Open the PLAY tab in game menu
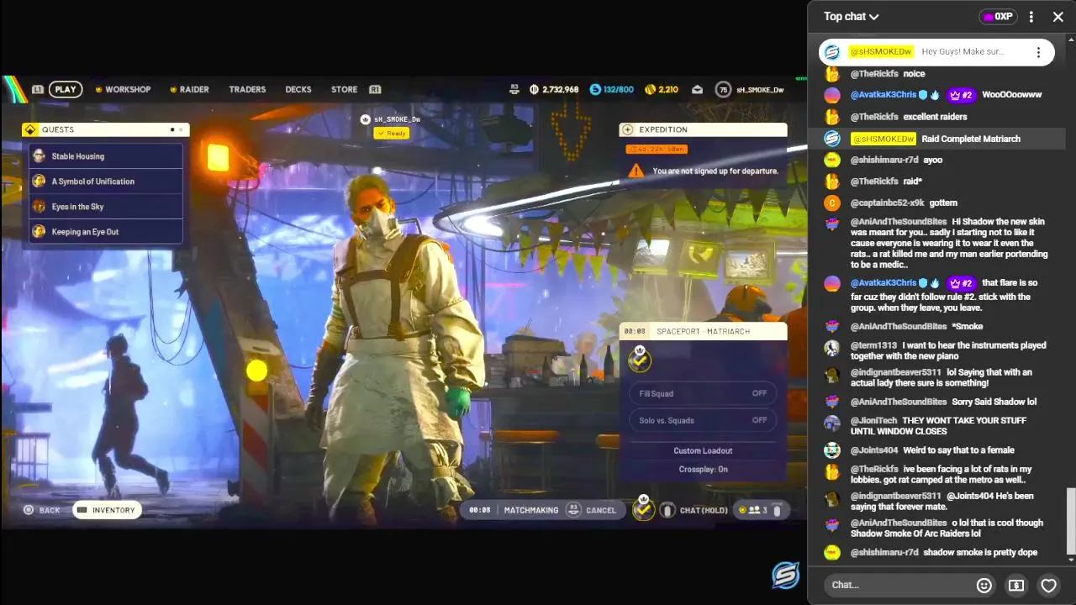 66,89
